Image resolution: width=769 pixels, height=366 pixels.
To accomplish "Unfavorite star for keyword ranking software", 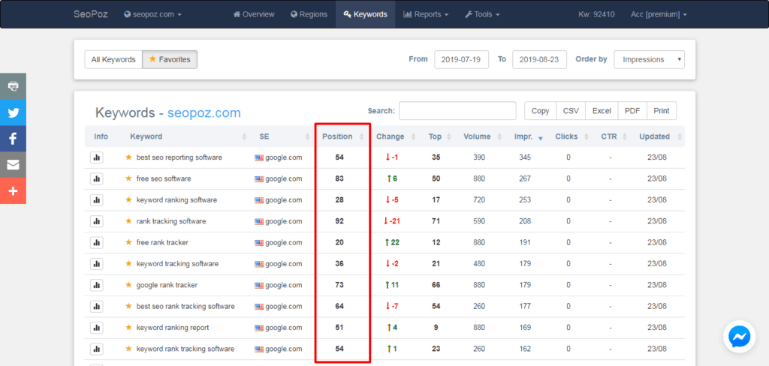I will [129, 200].
